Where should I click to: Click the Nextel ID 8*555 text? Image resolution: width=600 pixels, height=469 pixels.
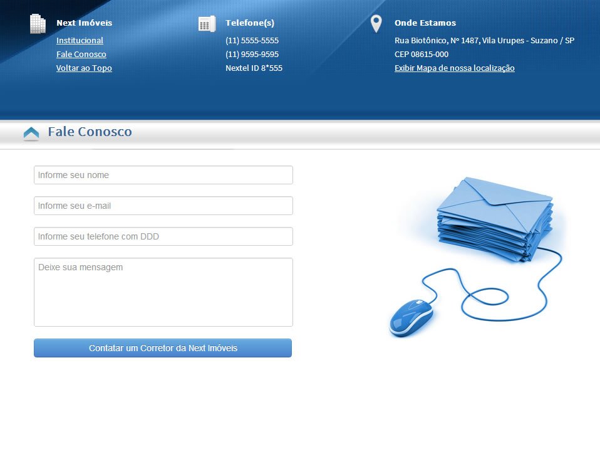[254, 68]
